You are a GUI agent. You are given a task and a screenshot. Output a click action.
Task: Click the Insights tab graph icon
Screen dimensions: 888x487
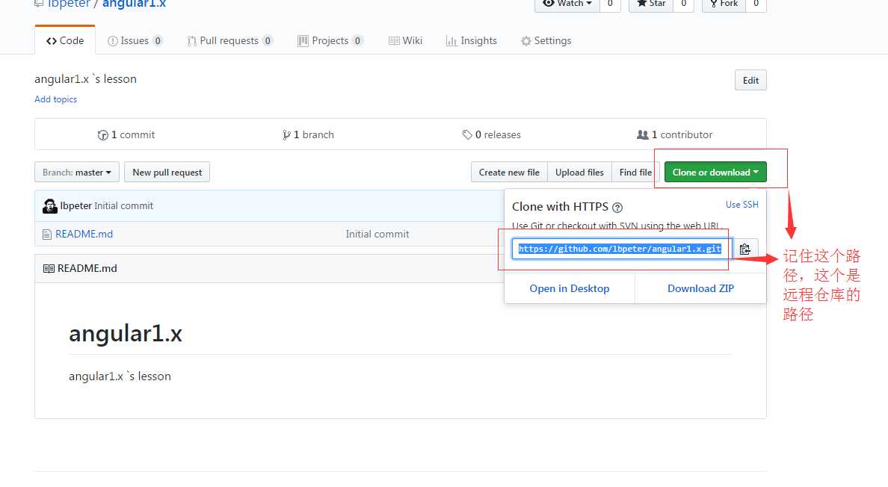[451, 41]
